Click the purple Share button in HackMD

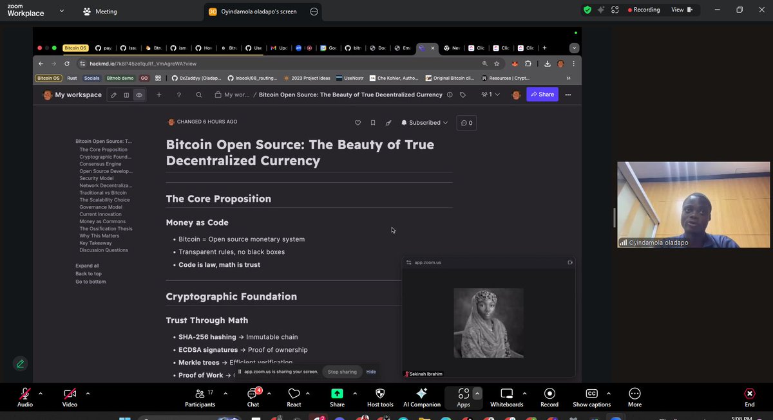pos(542,95)
